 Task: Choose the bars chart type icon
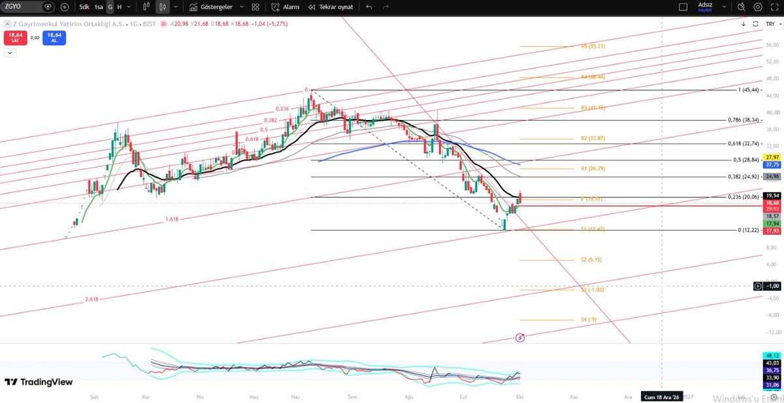(147, 7)
